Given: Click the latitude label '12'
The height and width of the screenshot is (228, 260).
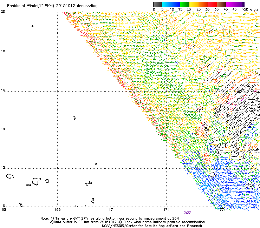Looking at the screenshot, I should tap(3, 167).
